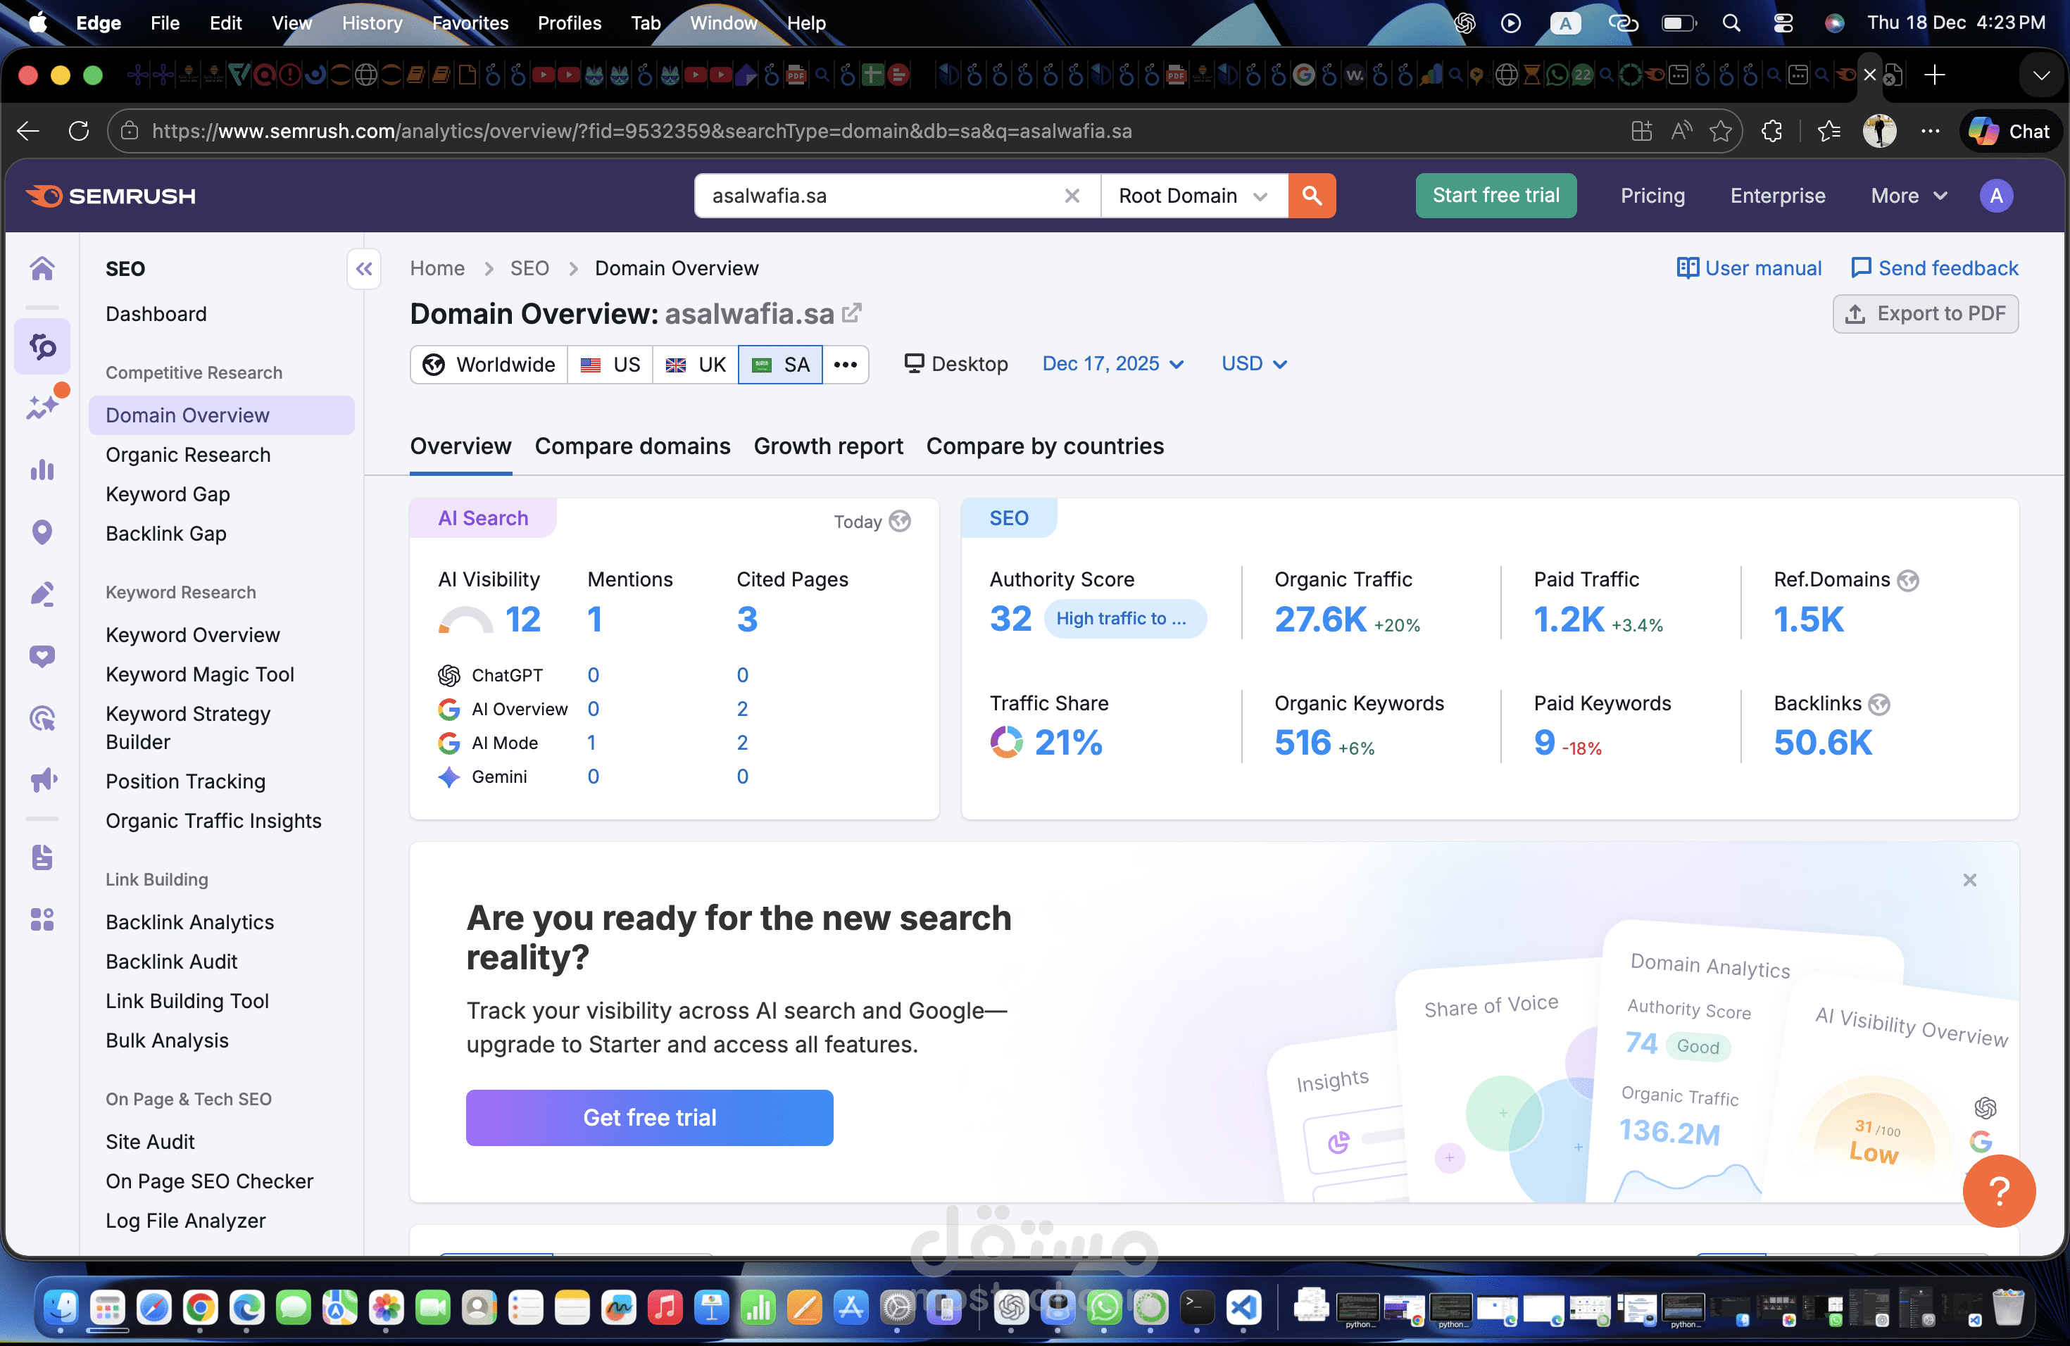Viewport: 2070px width, 1346px height.
Task: Open the Growth report tab
Action: coord(828,446)
